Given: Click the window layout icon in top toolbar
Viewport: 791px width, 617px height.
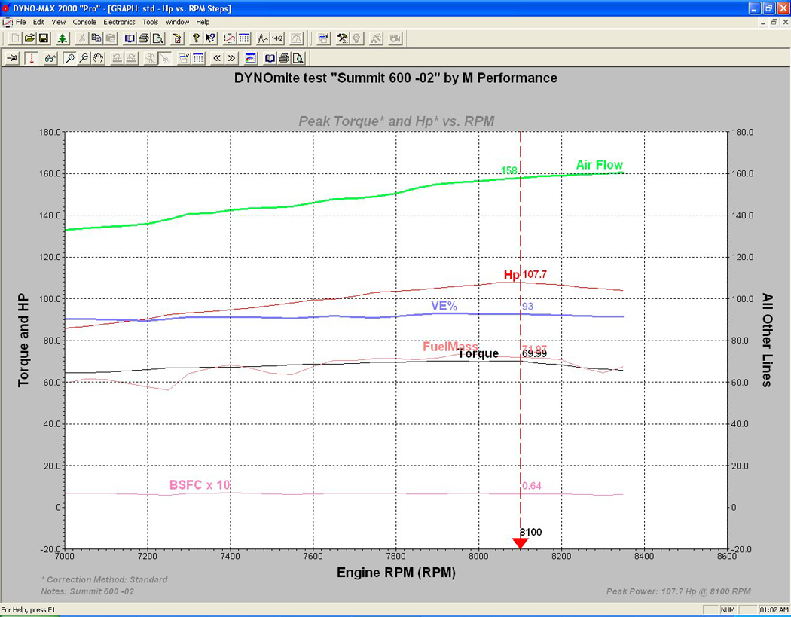Looking at the screenshot, I should pyautogui.click(x=323, y=38).
